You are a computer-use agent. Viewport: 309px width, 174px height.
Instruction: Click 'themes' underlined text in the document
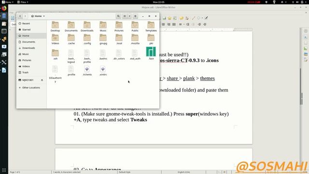pyautogui.click(x=207, y=78)
